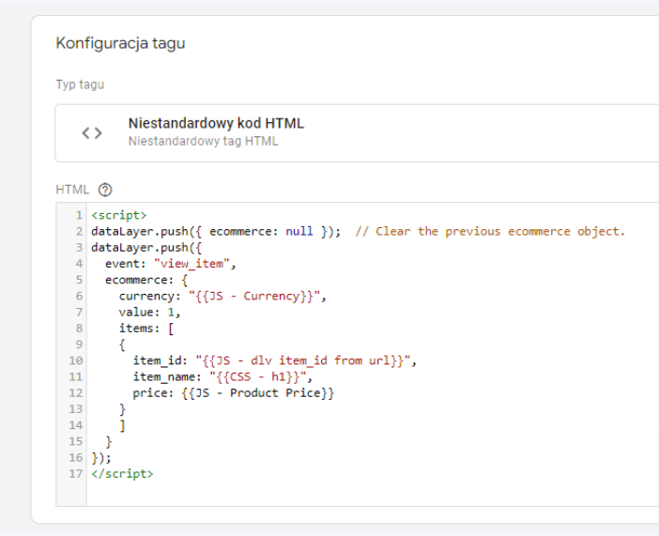The image size is (659, 536).
Task: Click the value: 1 line
Action: click(x=149, y=313)
